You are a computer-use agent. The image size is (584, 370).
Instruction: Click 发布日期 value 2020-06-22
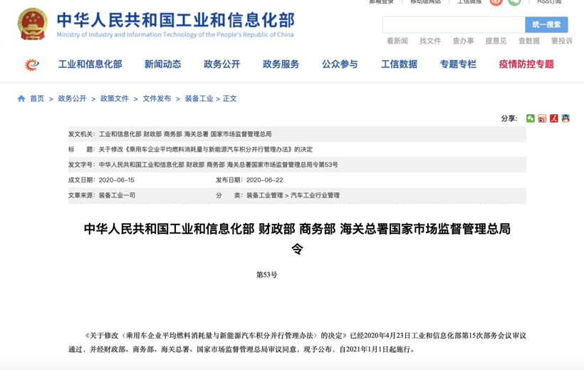[264, 180]
